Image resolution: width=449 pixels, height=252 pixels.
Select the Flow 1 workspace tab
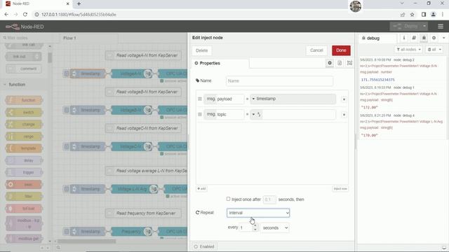[89, 38]
